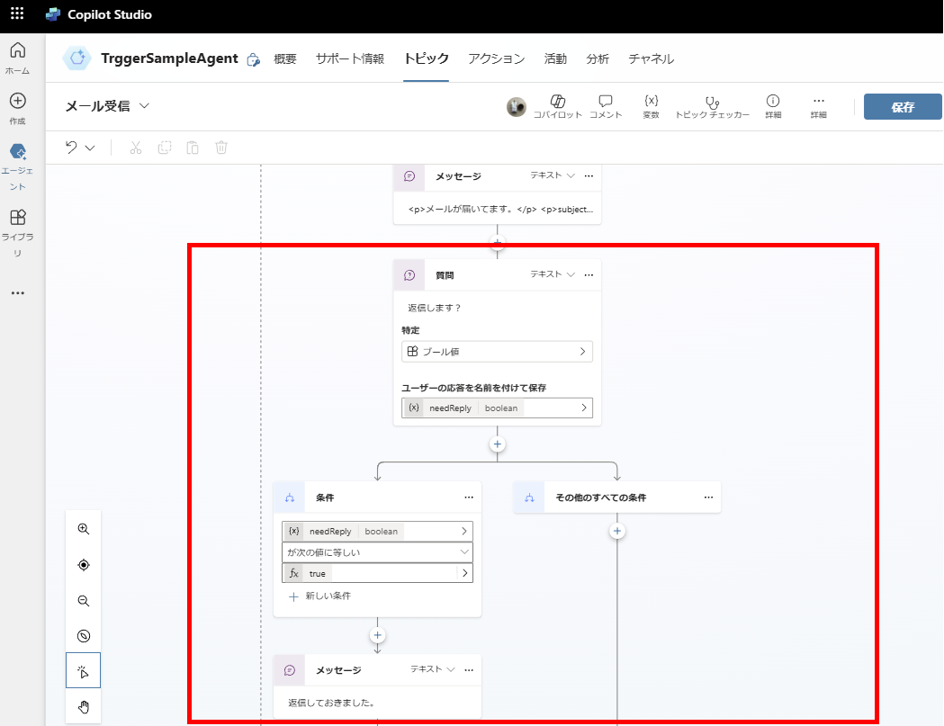This screenshot has width=944, height=726.
Task: Switch to the 分析 tab
Action: pyautogui.click(x=598, y=58)
